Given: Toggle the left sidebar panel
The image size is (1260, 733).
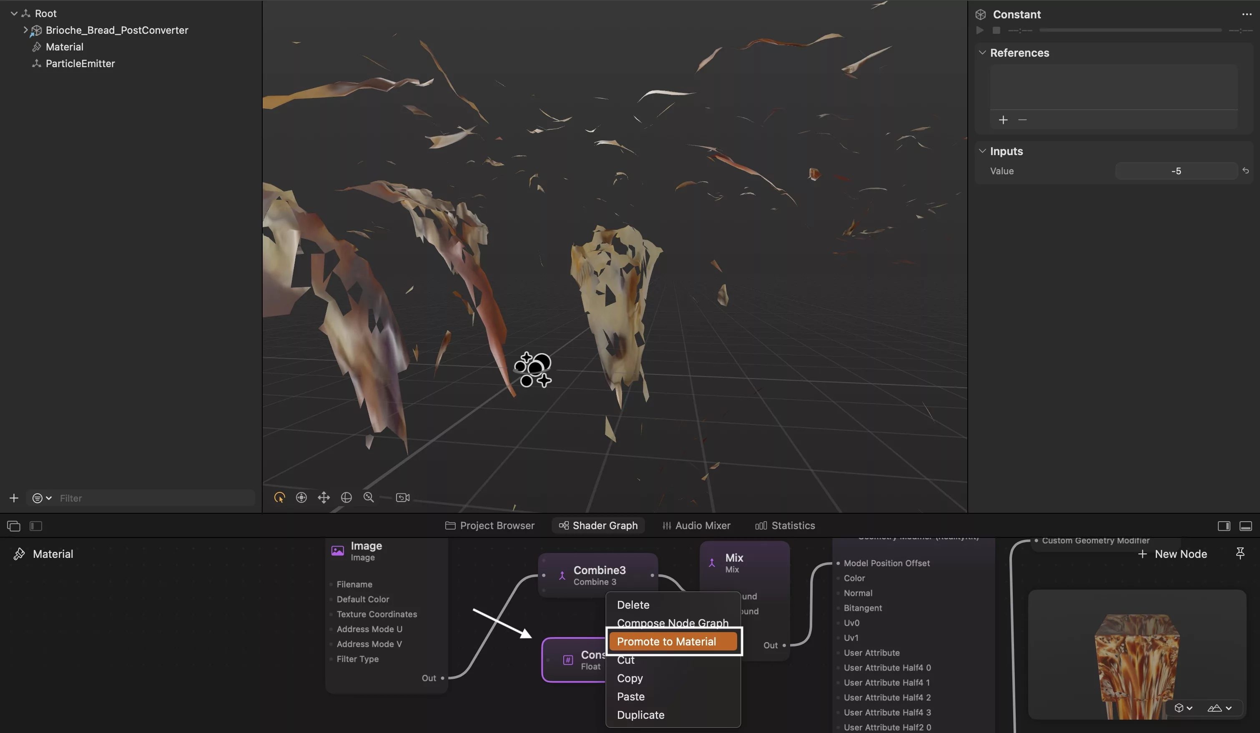Looking at the screenshot, I should 35,525.
